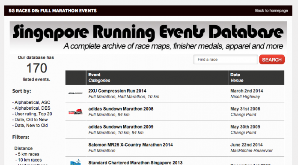Image resolution: width=298 pixels, height=165 pixels.
Task: Sort by Date, New to Old
Action: pos(30,125)
